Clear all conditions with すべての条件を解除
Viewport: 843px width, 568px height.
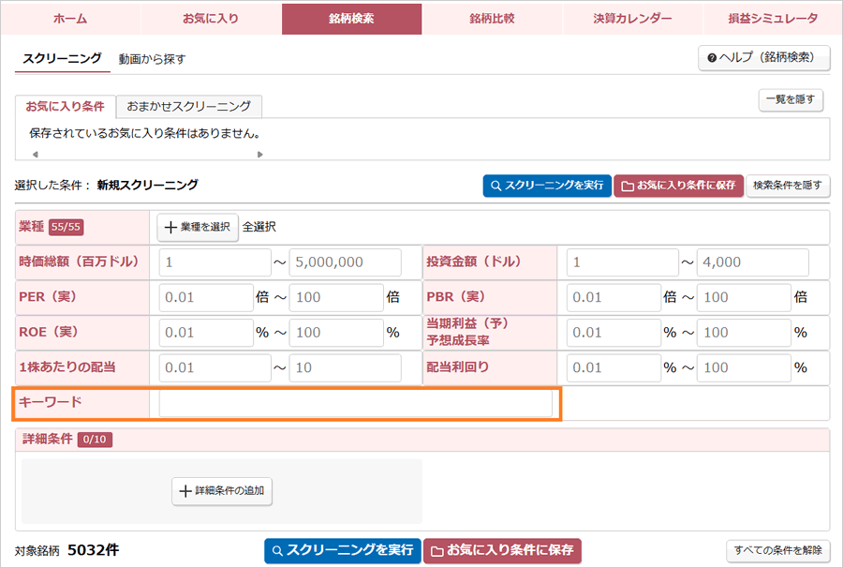778,550
